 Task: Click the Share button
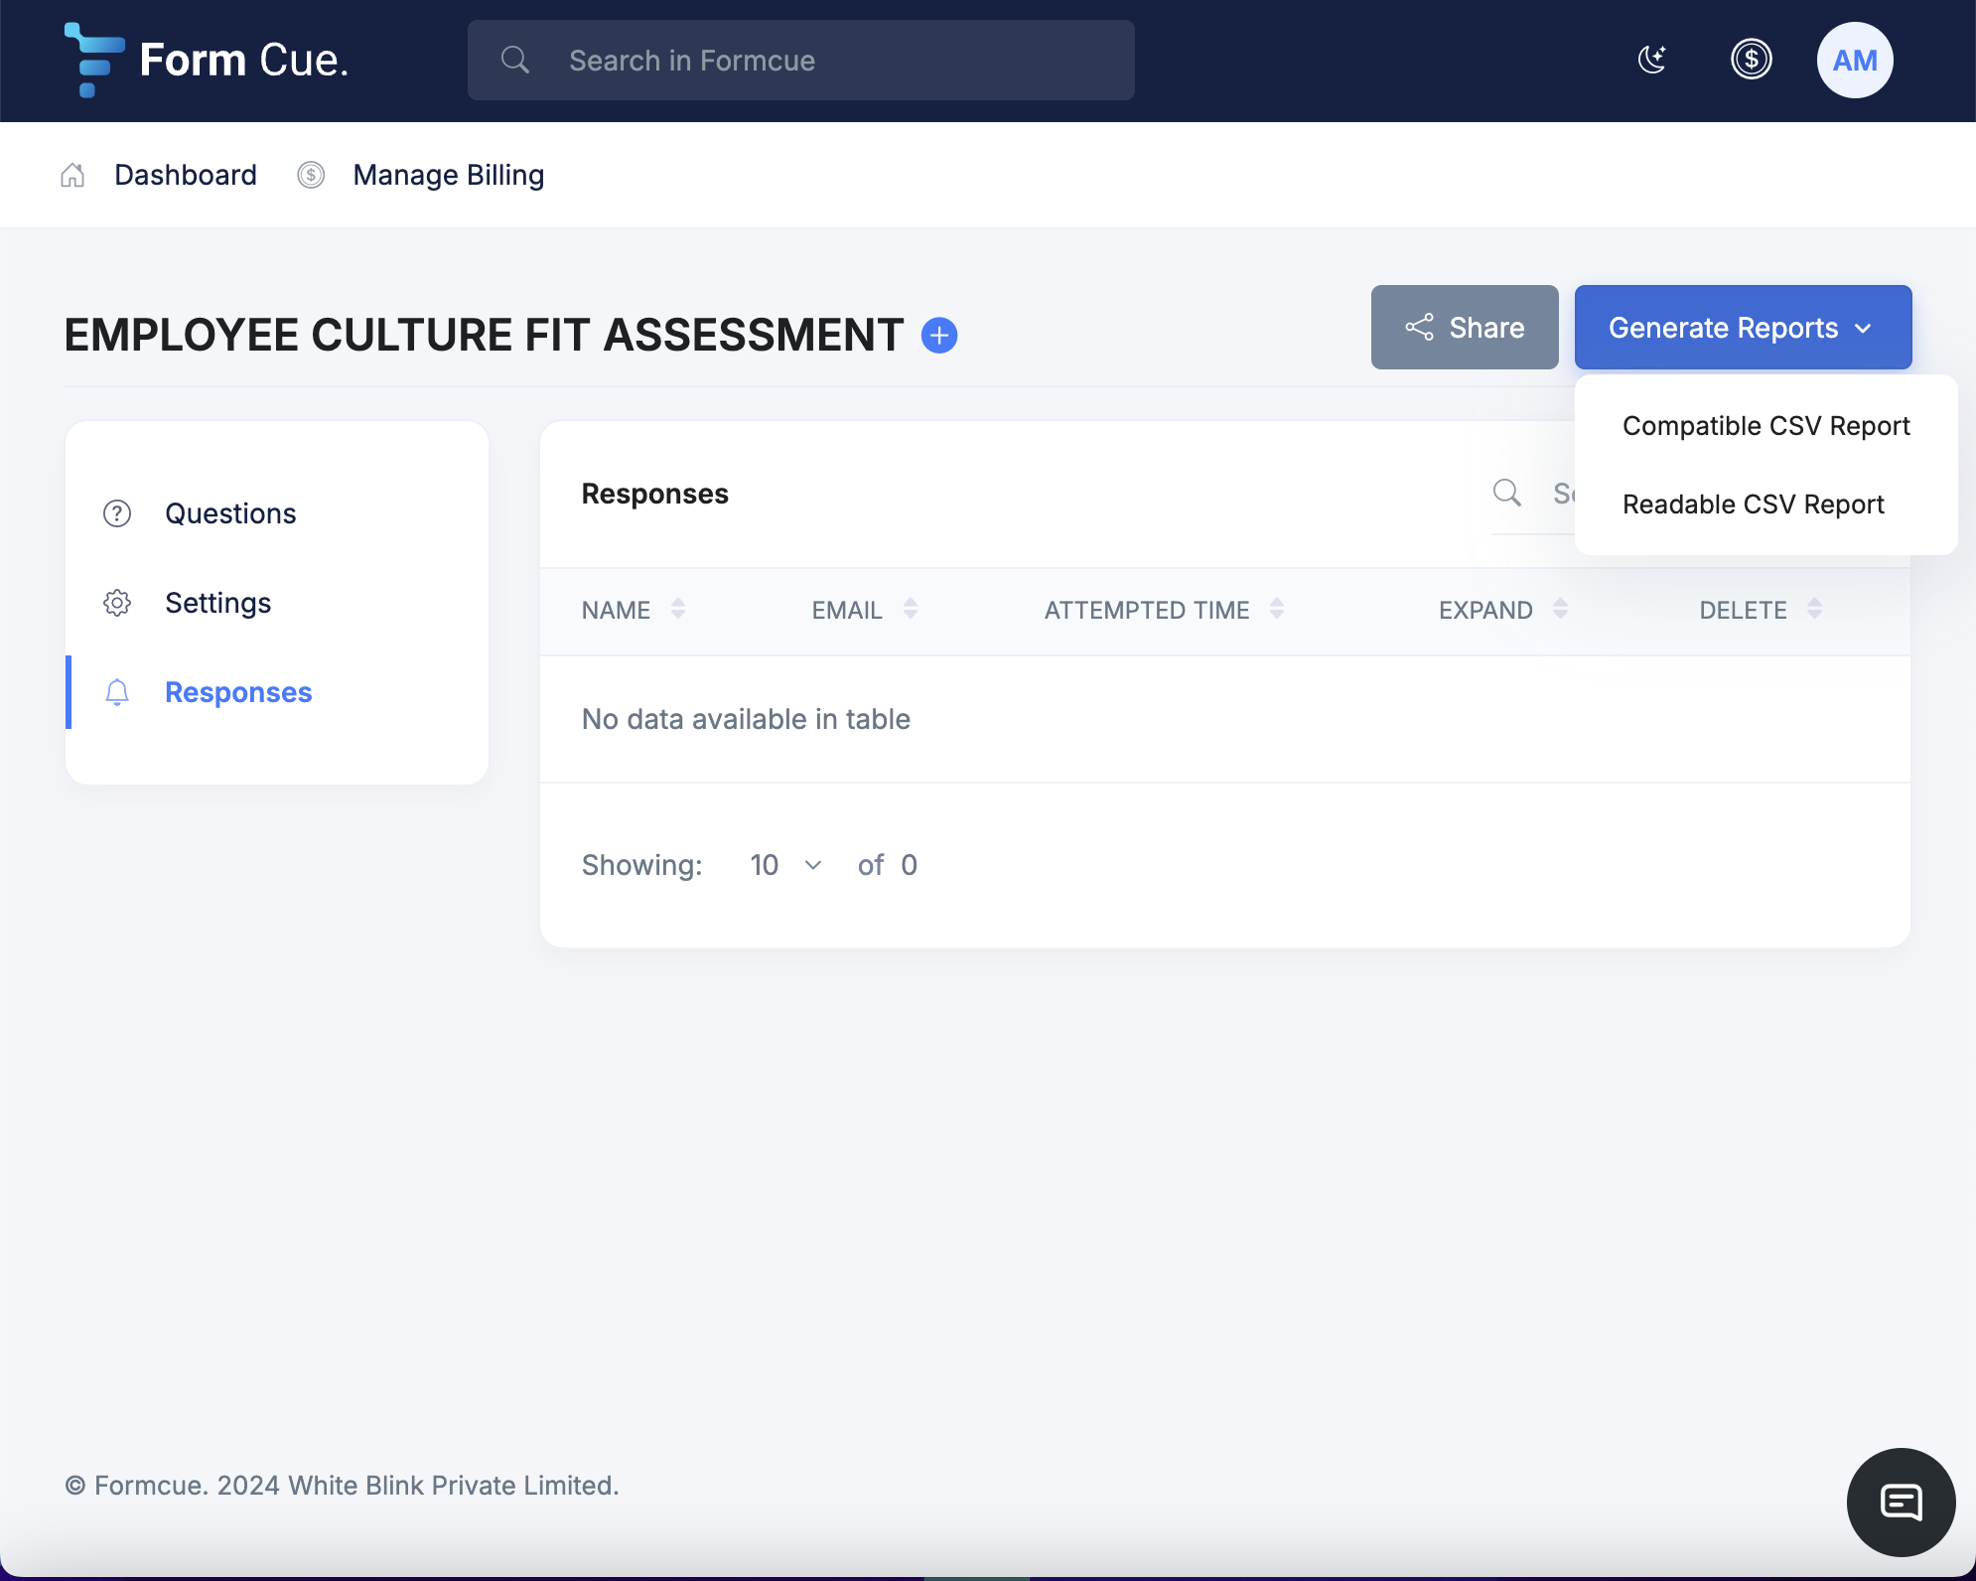1464,328
